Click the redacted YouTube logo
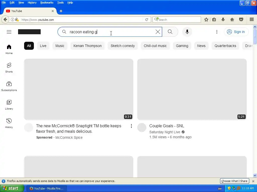Image resolution: width=257 pixels, height=192 pixels. pyautogui.click(x=29, y=32)
